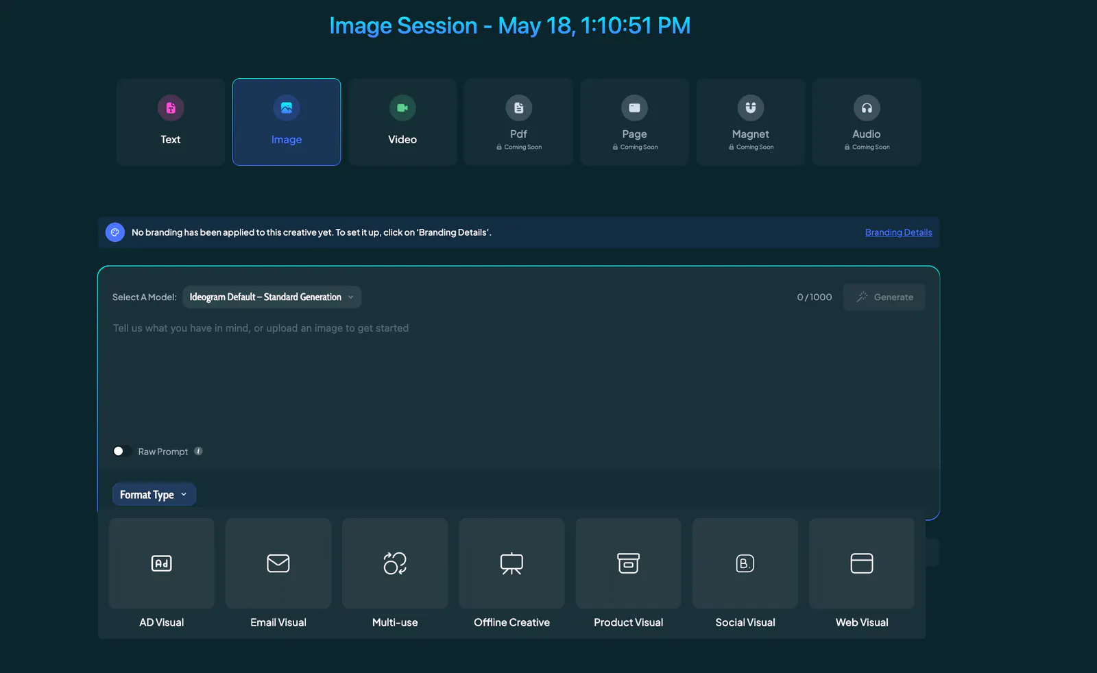The width and height of the screenshot is (1097, 673).
Task: Click the Audio Coming Soon label
Action: click(867, 147)
